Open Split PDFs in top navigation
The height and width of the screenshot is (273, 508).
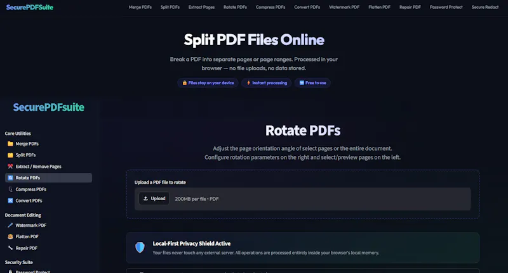pyautogui.click(x=170, y=7)
